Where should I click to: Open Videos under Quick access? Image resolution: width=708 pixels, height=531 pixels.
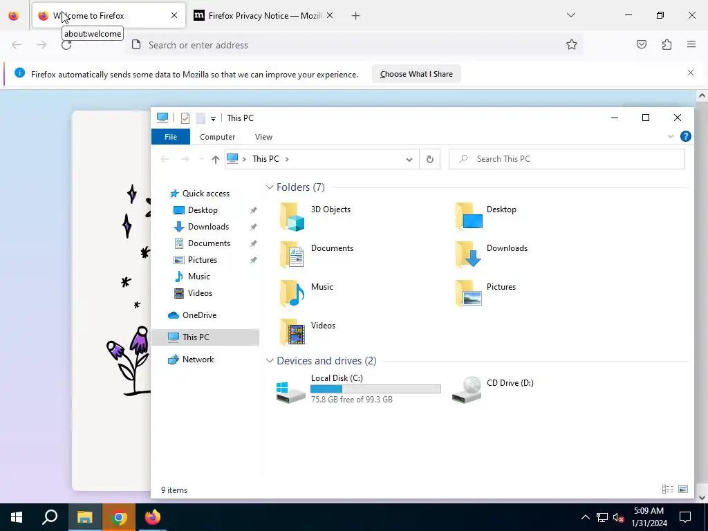click(x=200, y=293)
